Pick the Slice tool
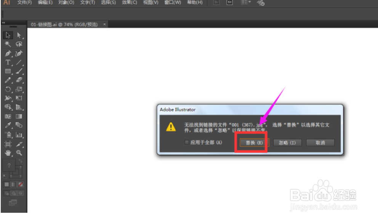This screenshot has height=220, width=378. coord(19,144)
